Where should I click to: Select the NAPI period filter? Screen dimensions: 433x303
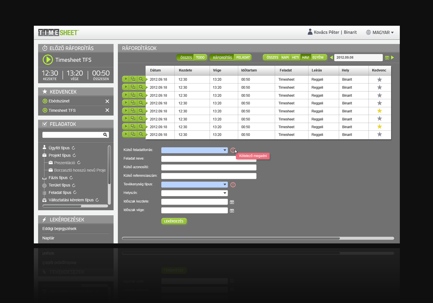pyautogui.click(x=285, y=58)
